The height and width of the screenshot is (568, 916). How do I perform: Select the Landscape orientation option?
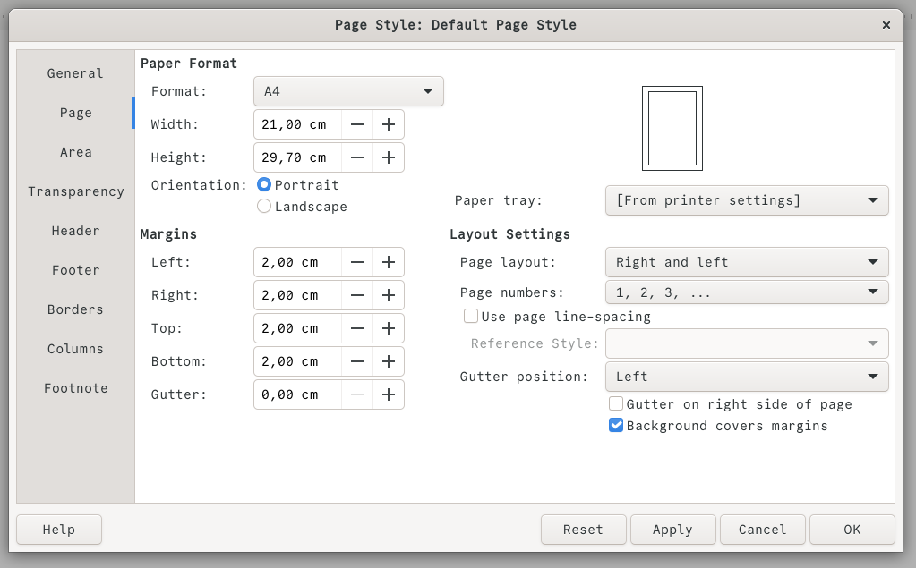click(x=264, y=206)
